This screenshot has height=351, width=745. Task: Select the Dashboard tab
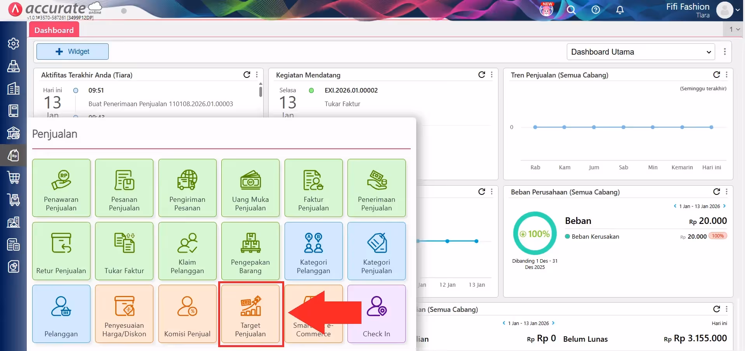54,30
